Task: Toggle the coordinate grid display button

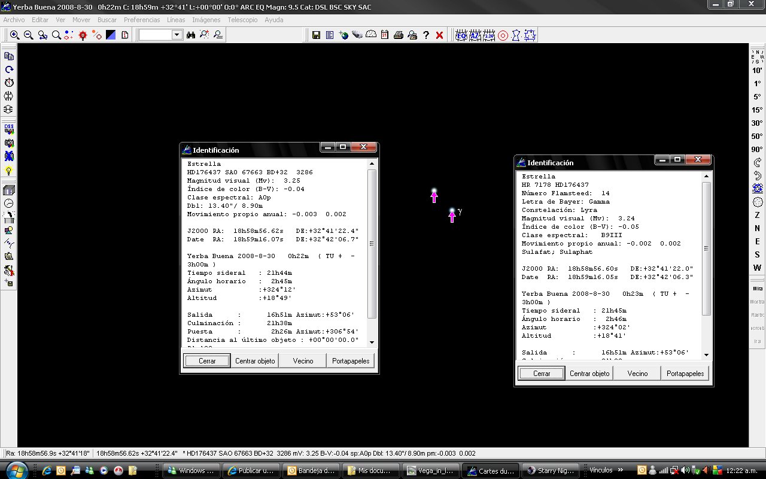Action: point(489,35)
